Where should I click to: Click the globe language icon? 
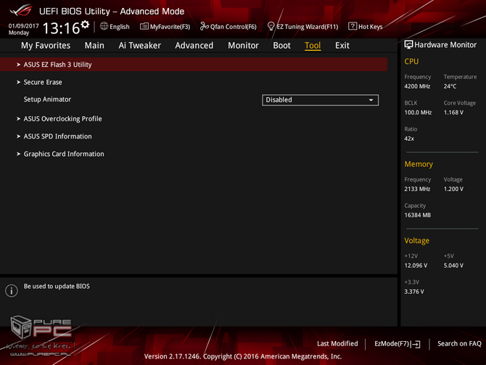pos(104,26)
